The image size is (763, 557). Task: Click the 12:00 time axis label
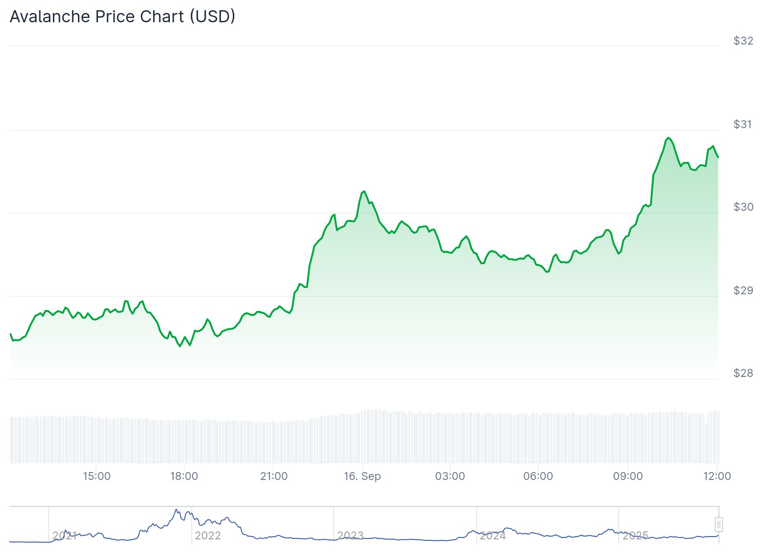point(717,476)
